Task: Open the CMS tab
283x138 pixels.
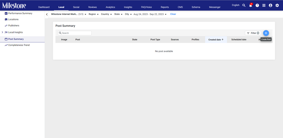Action: click(180, 7)
